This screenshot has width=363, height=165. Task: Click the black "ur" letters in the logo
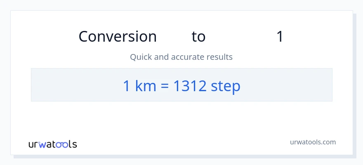(x=33, y=145)
